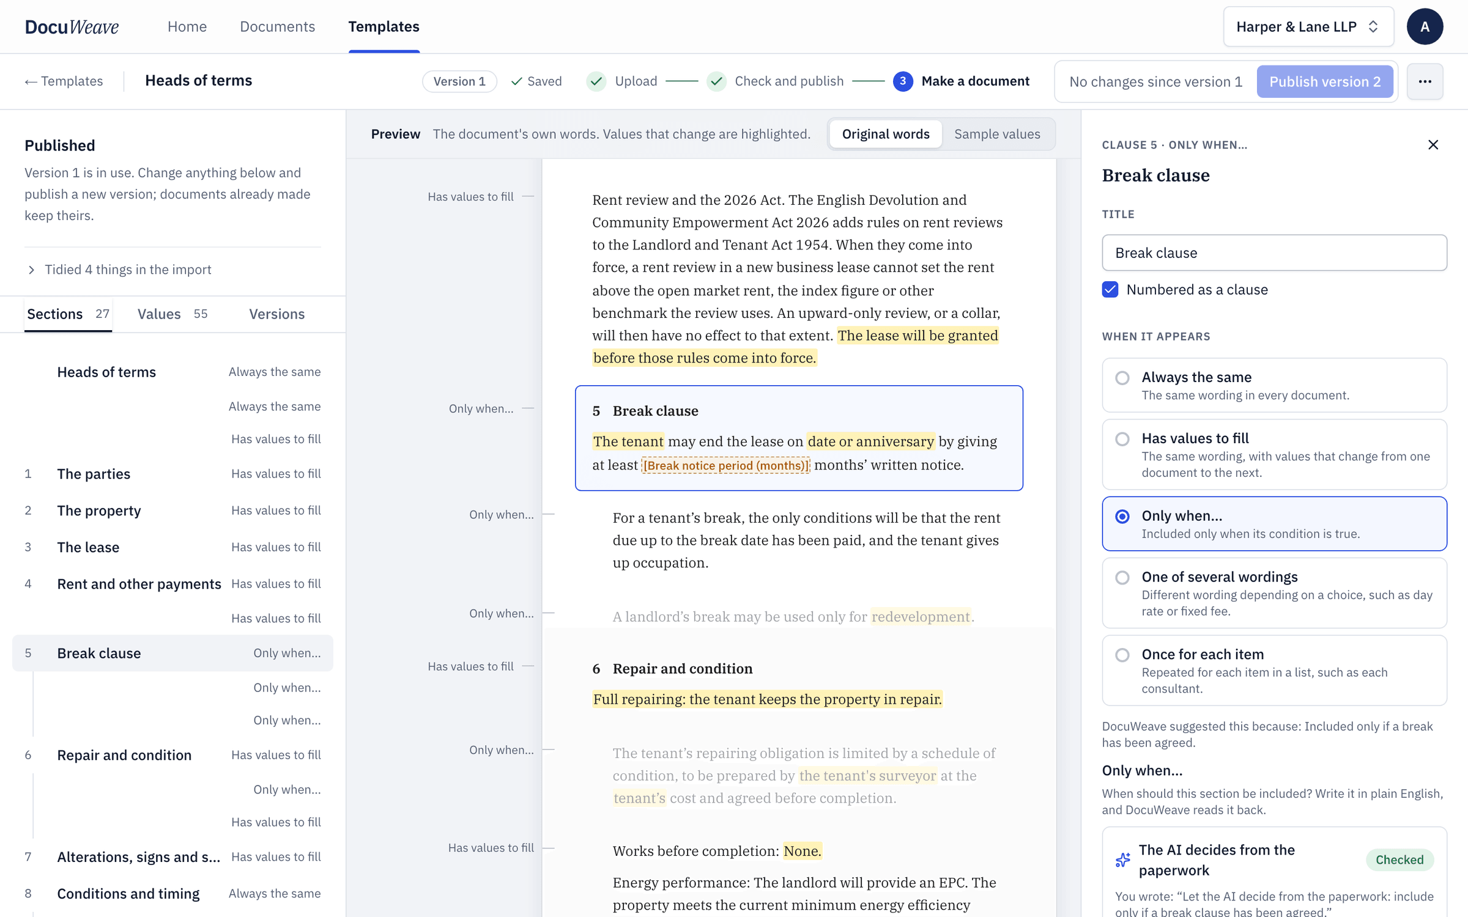Select Repair and condition section row

point(172,755)
